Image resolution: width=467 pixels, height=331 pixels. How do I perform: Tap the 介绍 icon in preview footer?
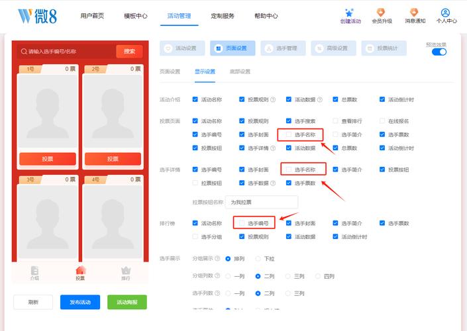pos(34,271)
